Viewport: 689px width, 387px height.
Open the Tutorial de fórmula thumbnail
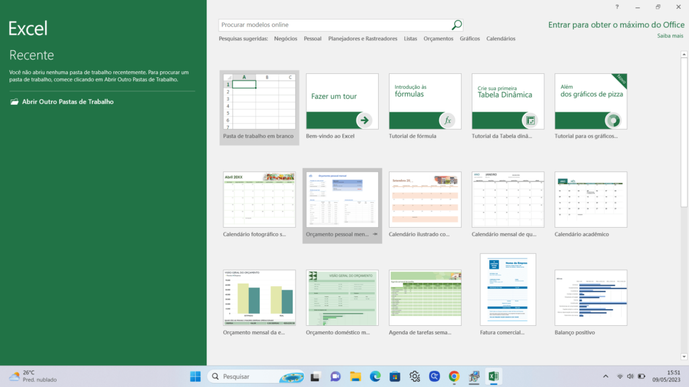425,101
